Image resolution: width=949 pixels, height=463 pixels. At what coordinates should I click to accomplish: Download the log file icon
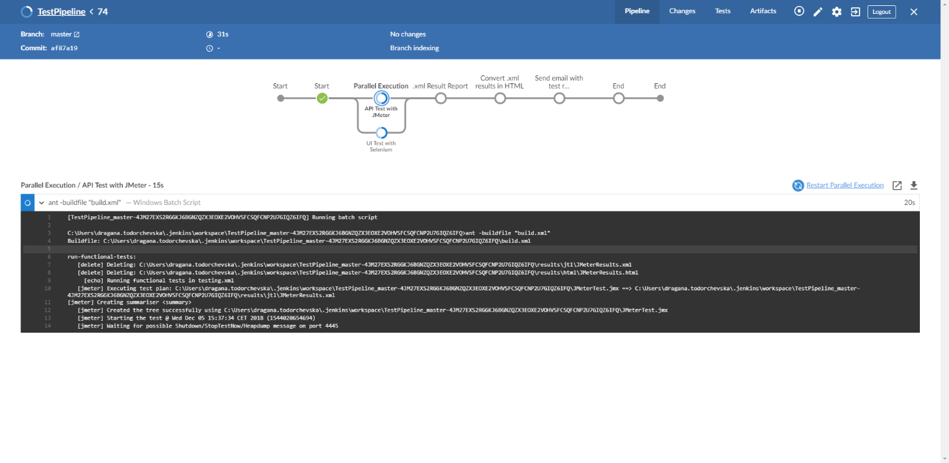tap(915, 186)
